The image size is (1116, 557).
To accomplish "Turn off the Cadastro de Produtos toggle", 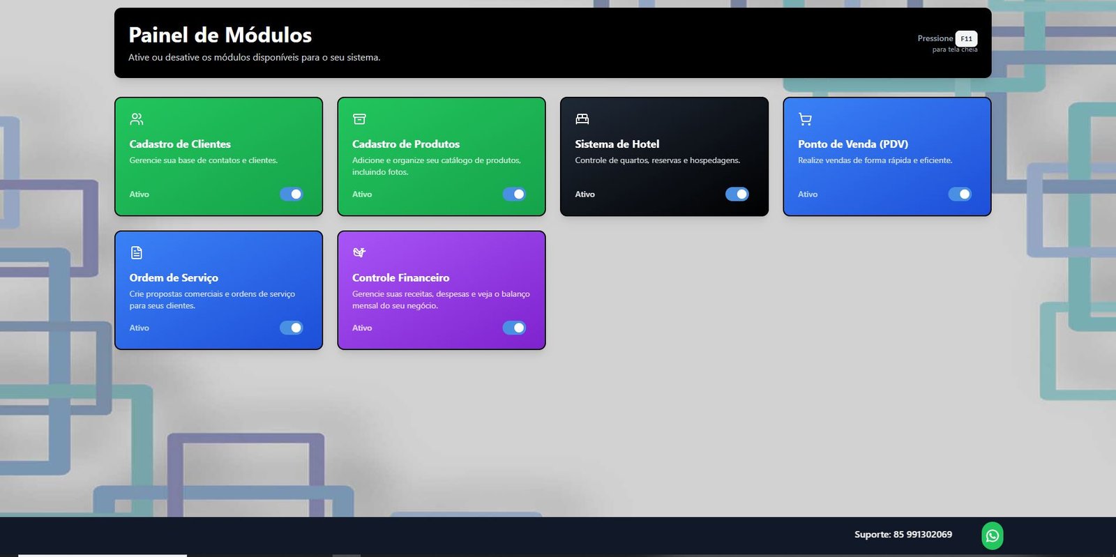I will [x=514, y=194].
